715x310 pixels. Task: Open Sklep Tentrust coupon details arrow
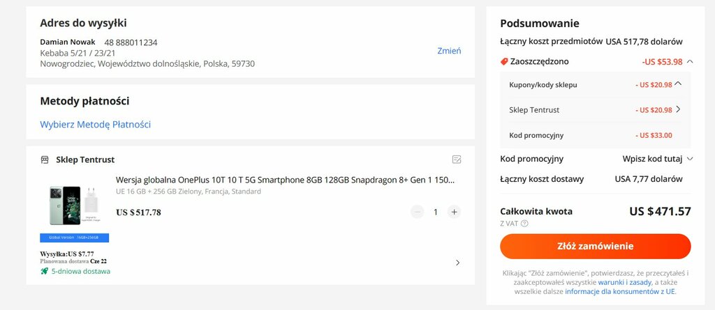[678, 109]
